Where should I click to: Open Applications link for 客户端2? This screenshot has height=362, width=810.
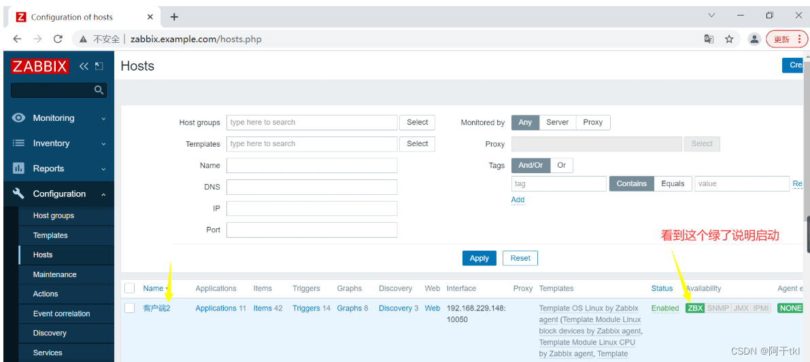point(216,308)
